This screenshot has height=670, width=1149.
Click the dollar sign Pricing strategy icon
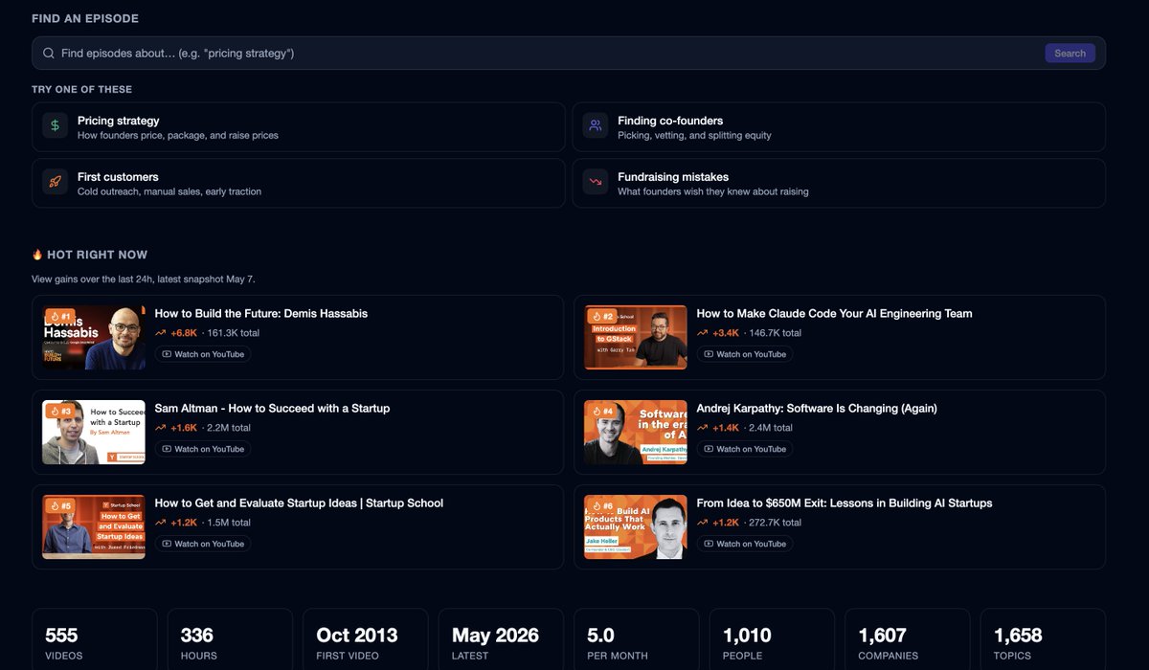pyautogui.click(x=56, y=126)
